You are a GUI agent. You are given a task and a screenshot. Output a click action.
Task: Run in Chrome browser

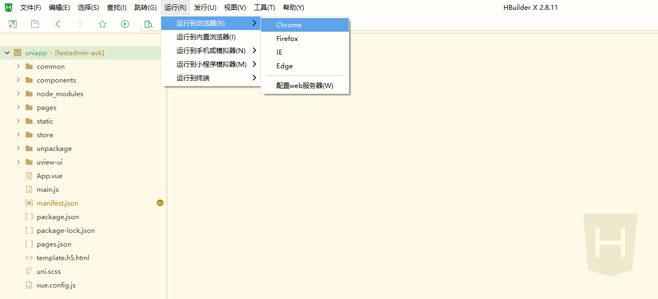(305, 25)
